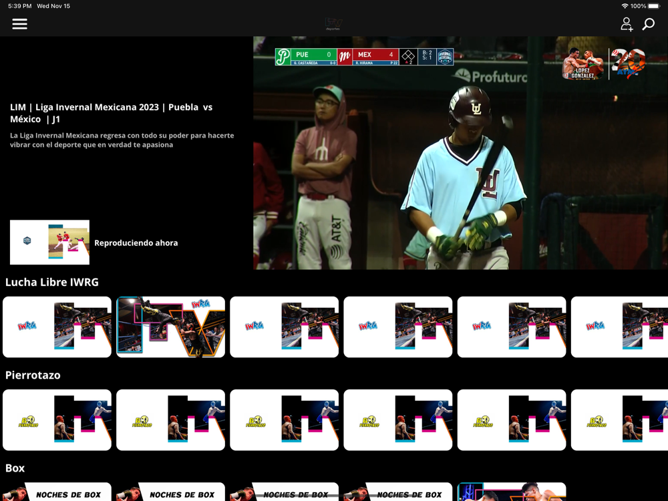Open the fourth card in Lucha Libre IWRG row
Image resolution: width=668 pixels, height=501 pixels.
click(398, 327)
